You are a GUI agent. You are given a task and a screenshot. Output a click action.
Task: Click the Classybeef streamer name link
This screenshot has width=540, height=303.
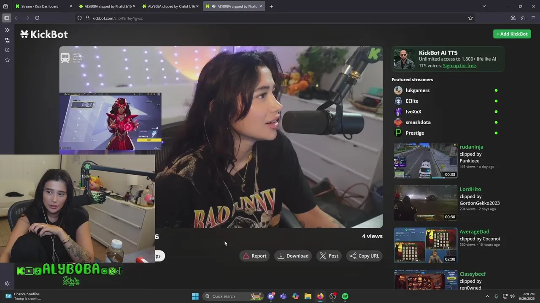pos(472,274)
